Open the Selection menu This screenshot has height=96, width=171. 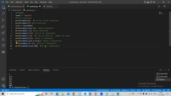point(19,2)
